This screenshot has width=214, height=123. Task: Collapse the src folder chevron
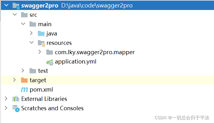[x=15, y=14]
